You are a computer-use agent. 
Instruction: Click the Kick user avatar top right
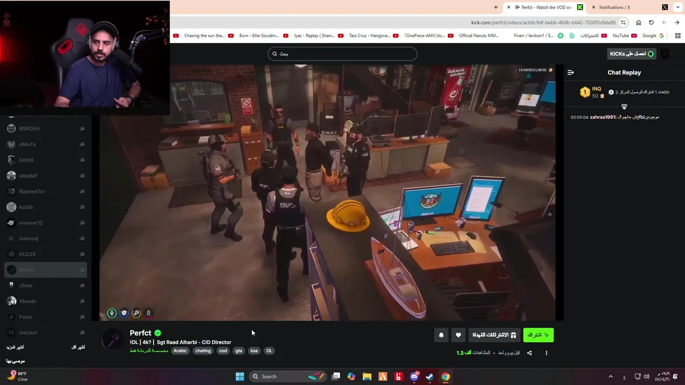(665, 53)
